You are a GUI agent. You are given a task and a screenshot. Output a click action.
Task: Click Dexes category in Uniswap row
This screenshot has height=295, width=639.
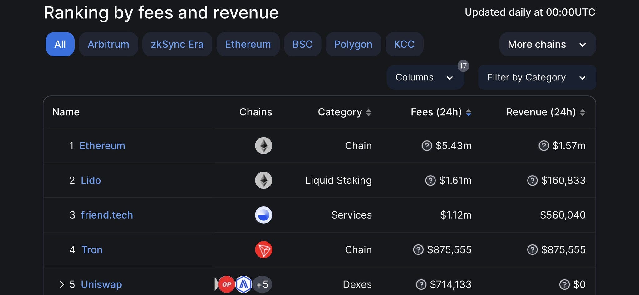(x=357, y=284)
